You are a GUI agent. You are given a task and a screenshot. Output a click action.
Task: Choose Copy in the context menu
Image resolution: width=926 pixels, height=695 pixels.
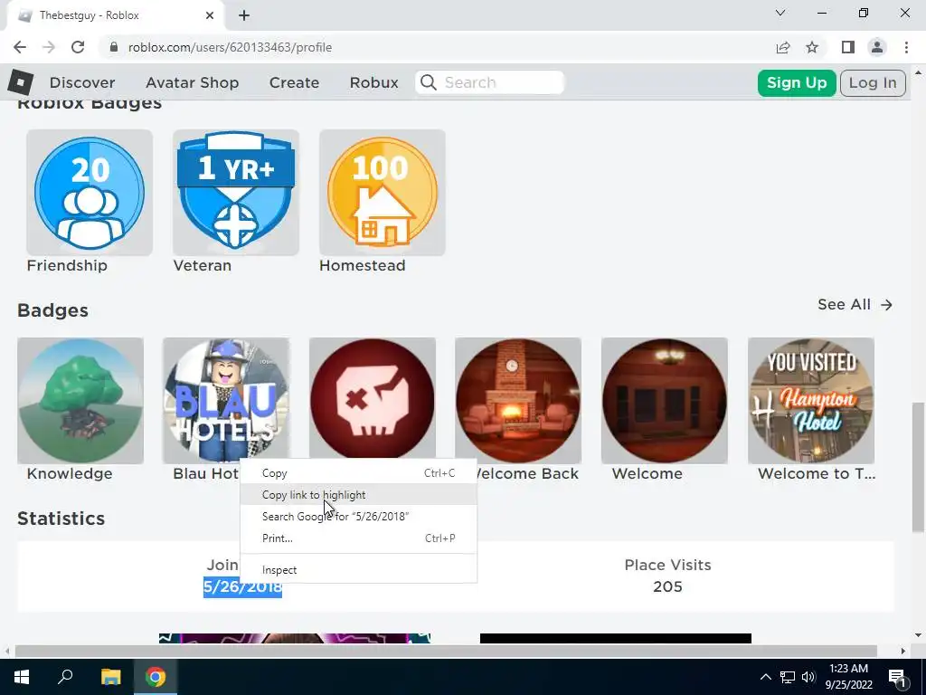coord(358,473)
